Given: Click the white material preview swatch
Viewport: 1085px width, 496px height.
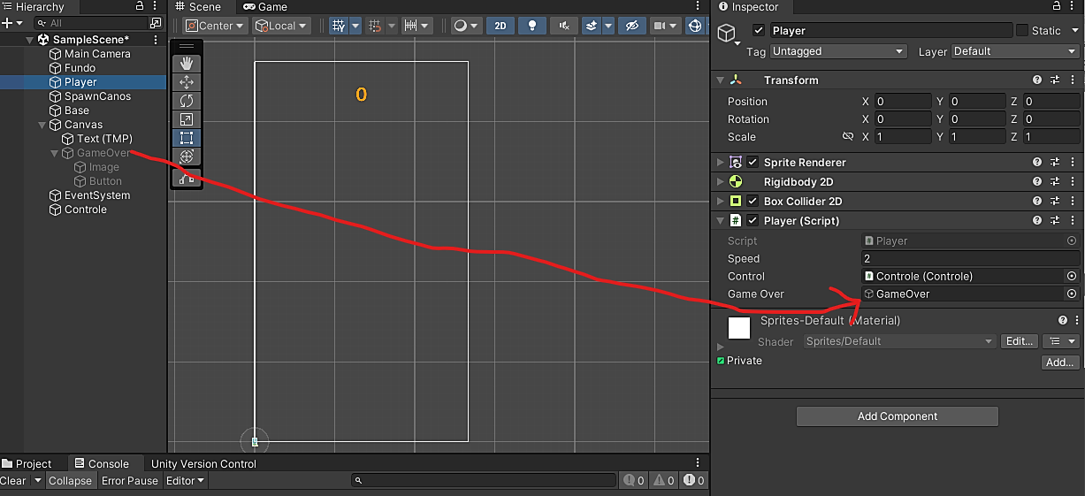Looking at the screenshot, I should (x=739, y=328).
